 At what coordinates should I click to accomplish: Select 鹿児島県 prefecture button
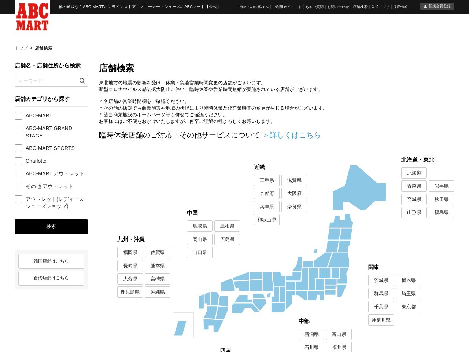click(130, 292)
